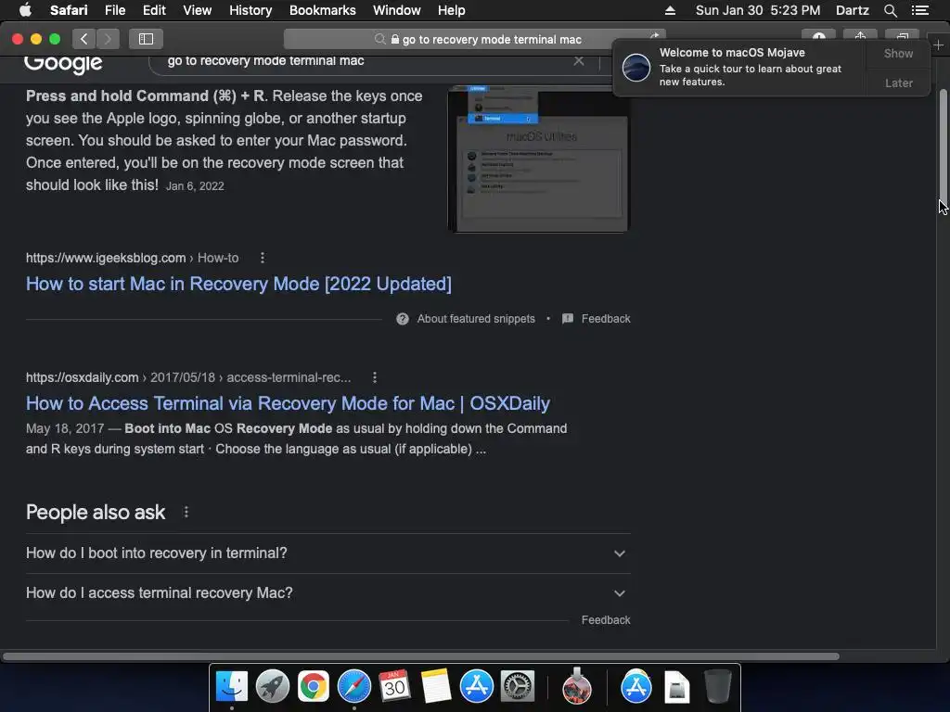Viewport: 950px width, 712px height.
Task: Expand How do I boot into recovery in terminal
Action: 327,553
